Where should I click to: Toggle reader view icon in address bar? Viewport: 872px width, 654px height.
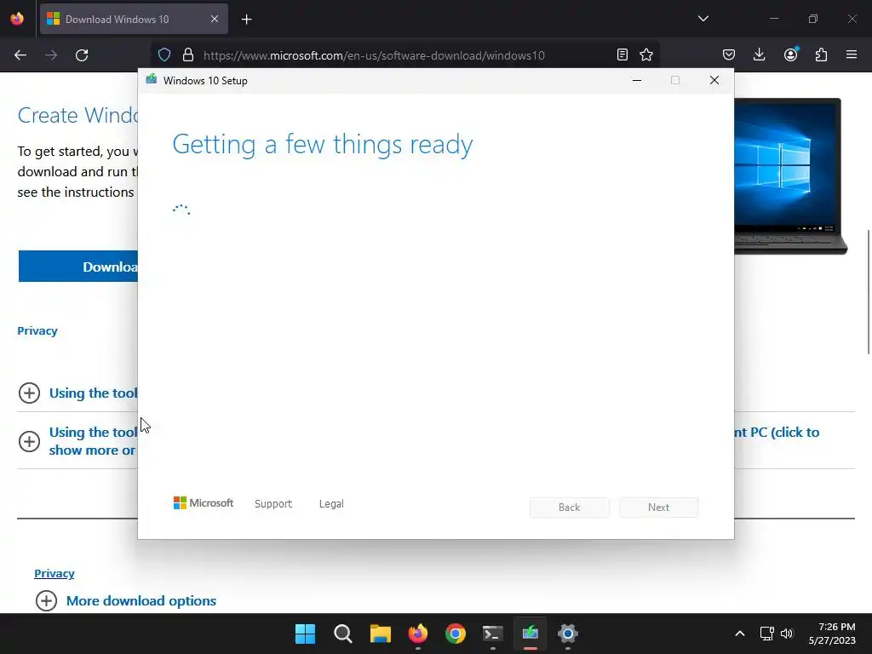[622, 54]
